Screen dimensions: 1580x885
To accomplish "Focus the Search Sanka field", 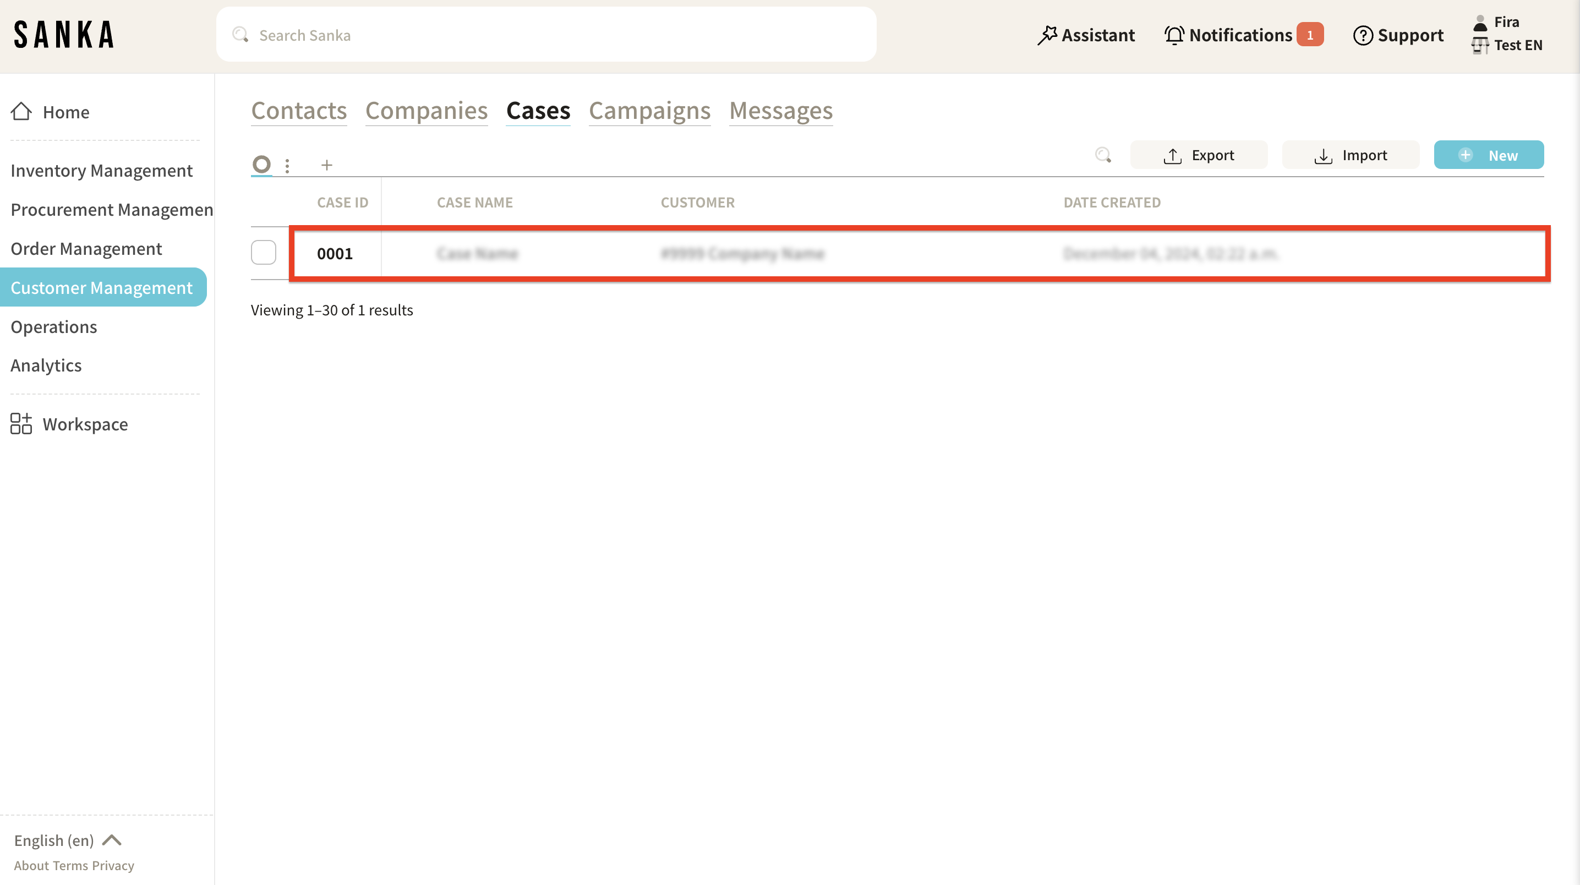I will (x=546, y=35).
